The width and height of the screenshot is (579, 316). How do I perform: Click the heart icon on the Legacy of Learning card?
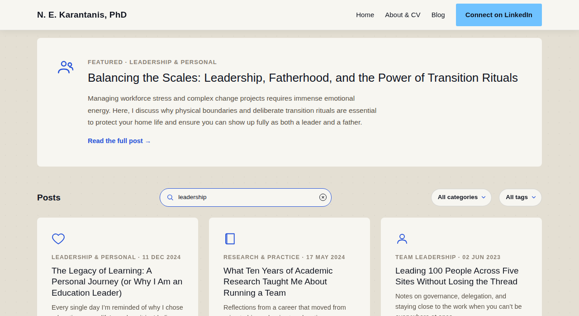[58, 239]
